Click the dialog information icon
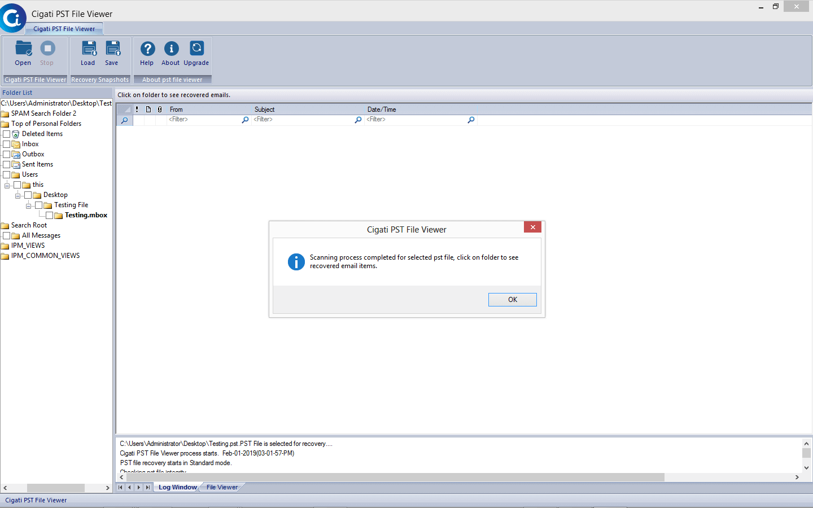The width and height of the screenshot is (813, 508). click(296, 262)
